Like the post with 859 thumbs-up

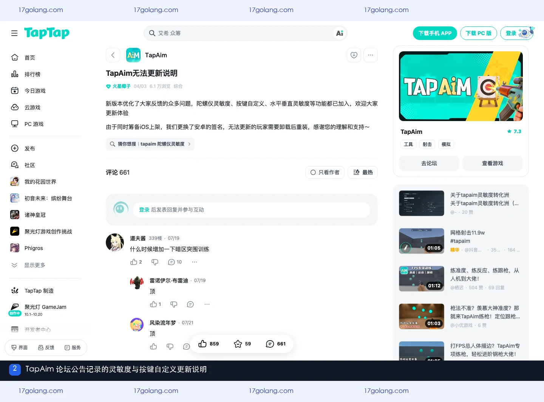(209, 344)
